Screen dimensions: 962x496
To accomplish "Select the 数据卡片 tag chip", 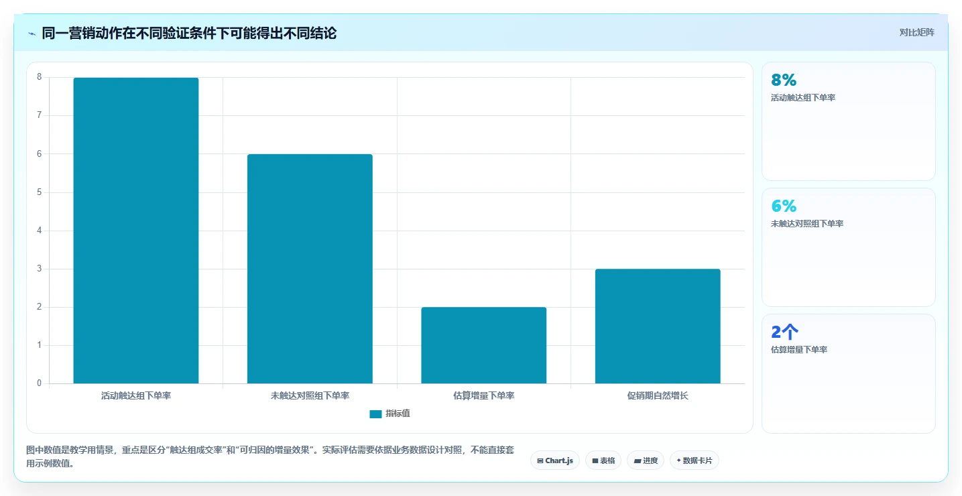I will tap(695, 460).
